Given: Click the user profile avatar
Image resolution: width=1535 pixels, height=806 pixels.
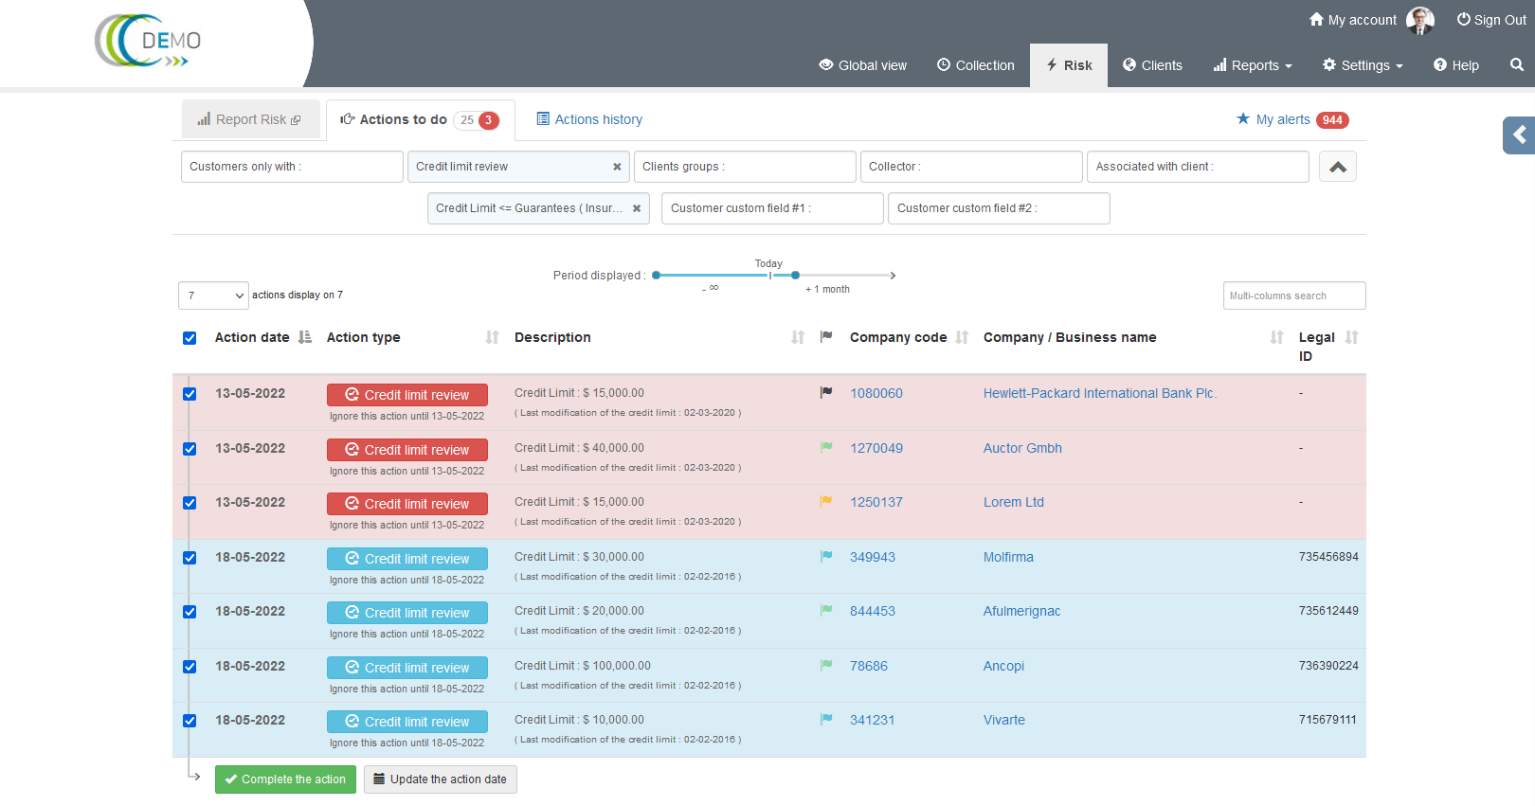Looking at the screenshot, I should [1419, 20].
